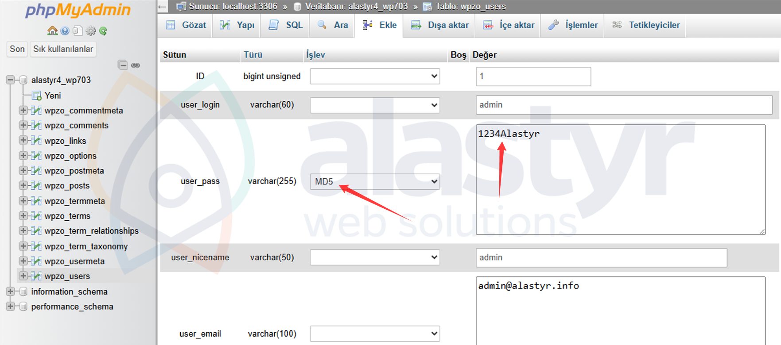The image size is (781, 345).
Task: Click the Türü column header link
Action: click(253, 55)
